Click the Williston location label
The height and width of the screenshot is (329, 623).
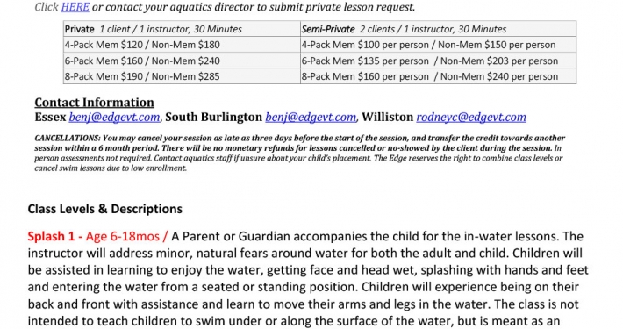pos(387,117)
